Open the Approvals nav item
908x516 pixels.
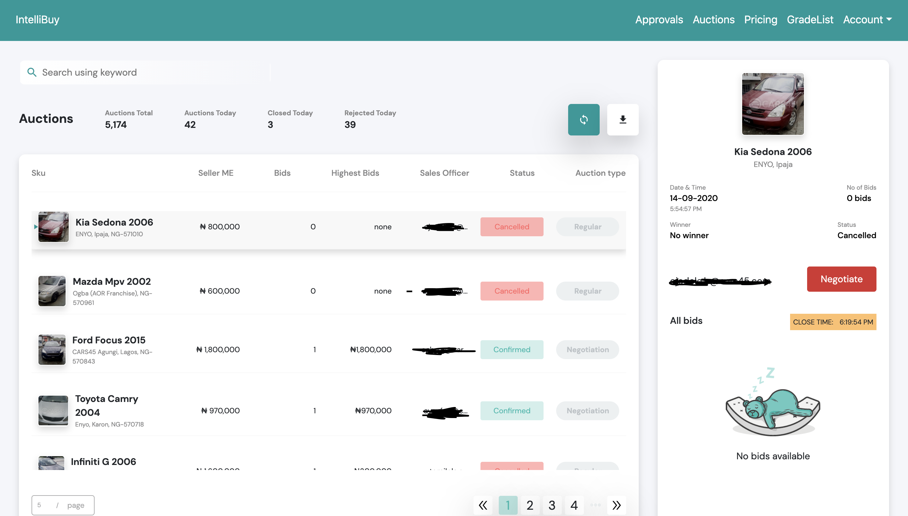659,20
